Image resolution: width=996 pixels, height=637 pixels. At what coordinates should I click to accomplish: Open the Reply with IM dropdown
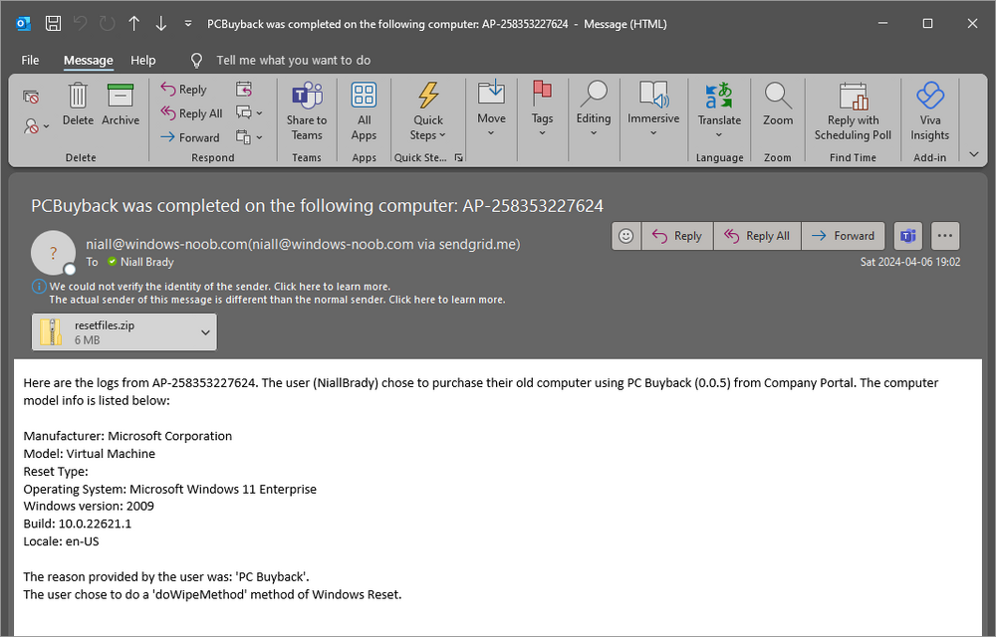click(x=249, y=112)
